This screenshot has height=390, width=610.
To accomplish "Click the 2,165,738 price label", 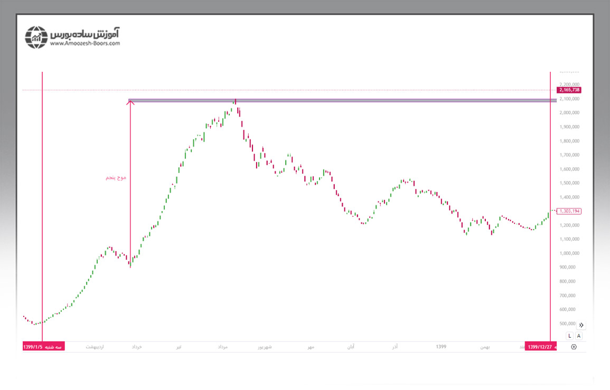I will [569, 90].
